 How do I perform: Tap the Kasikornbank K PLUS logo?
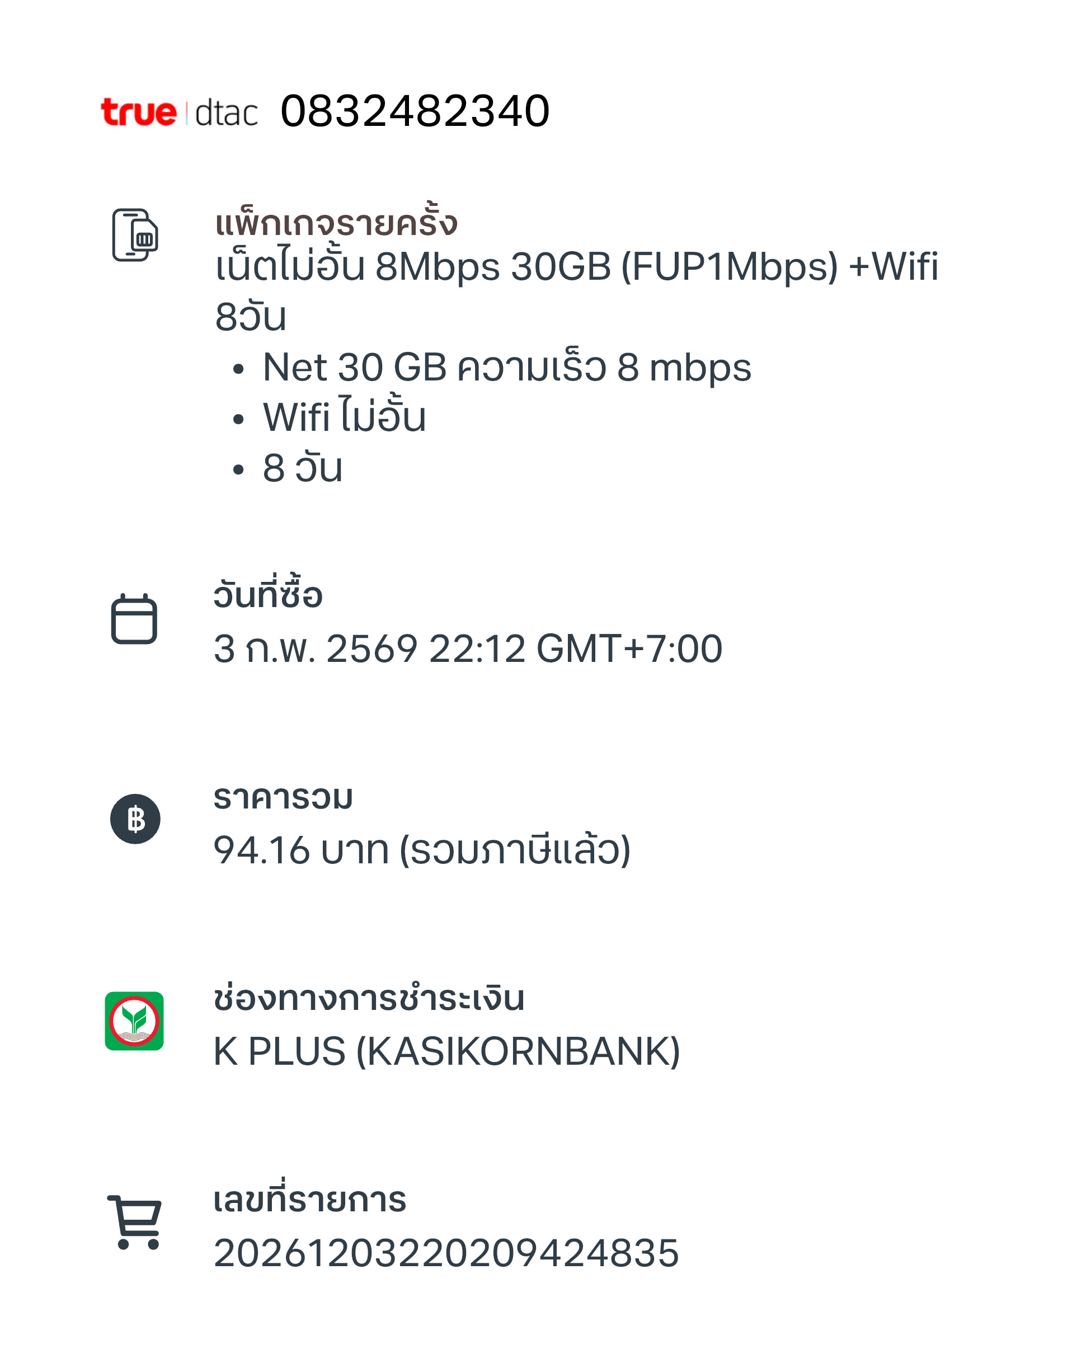134,1021
